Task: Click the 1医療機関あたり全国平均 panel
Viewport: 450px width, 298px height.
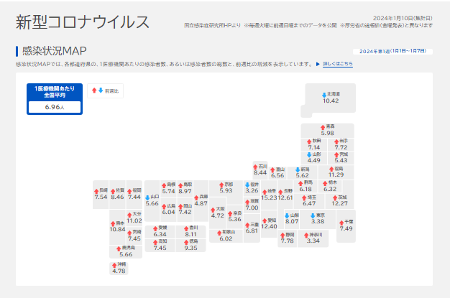Action: click(x=55, y=99)
